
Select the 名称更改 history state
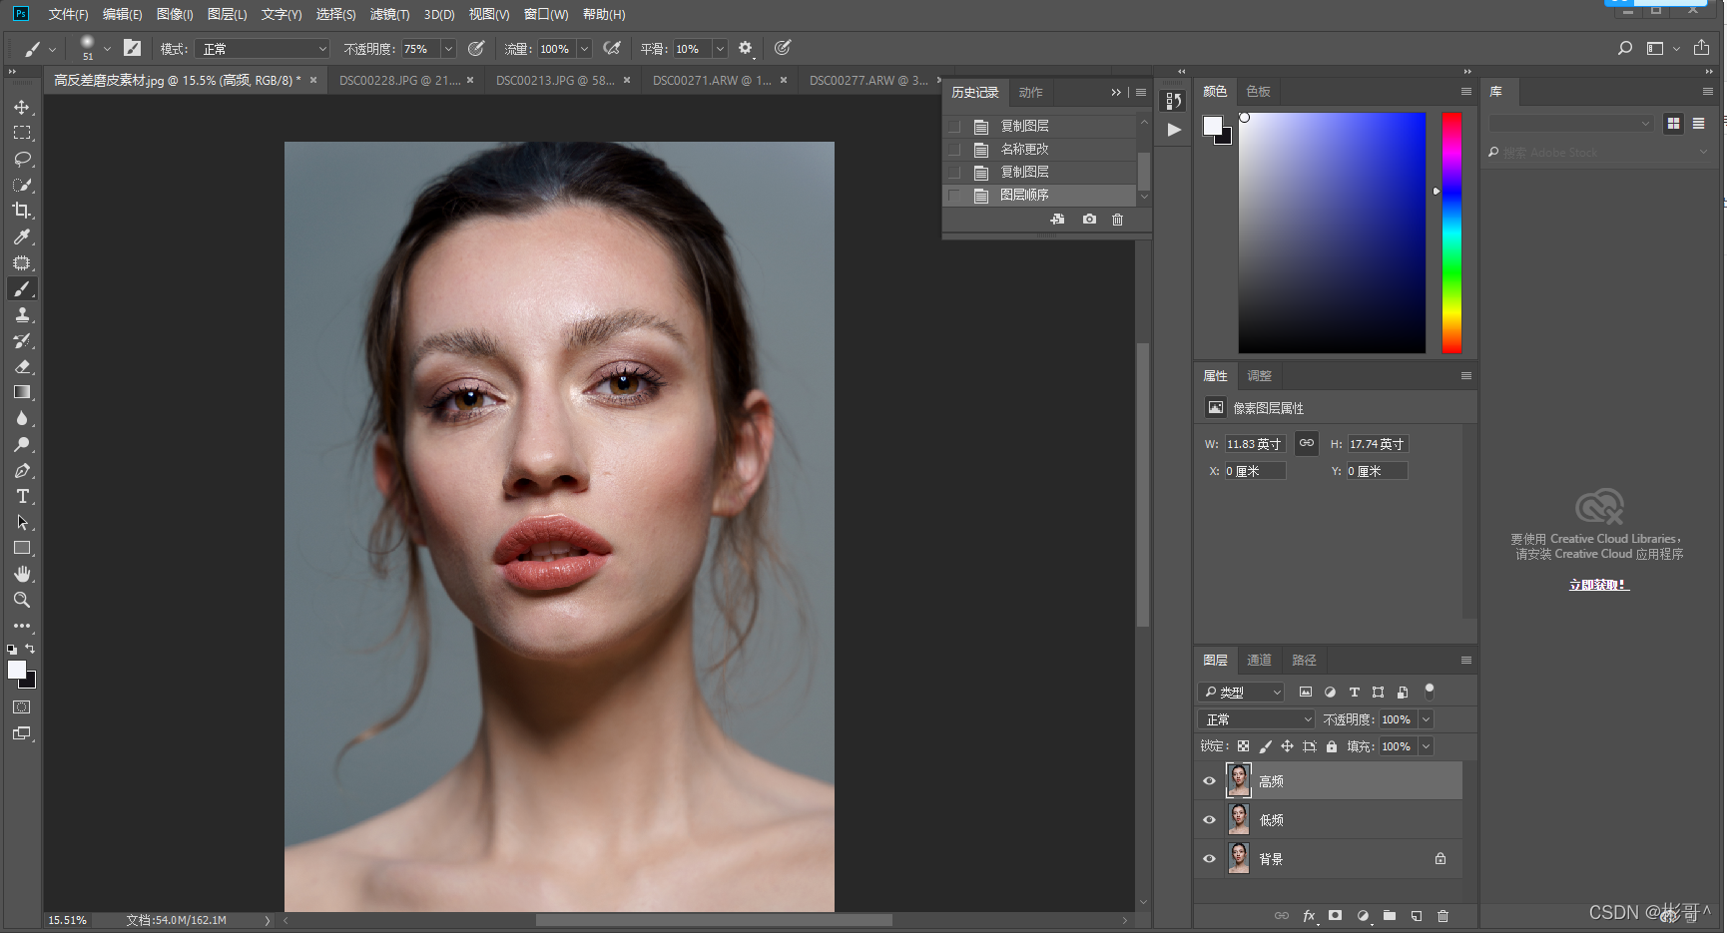point(1025,149)
